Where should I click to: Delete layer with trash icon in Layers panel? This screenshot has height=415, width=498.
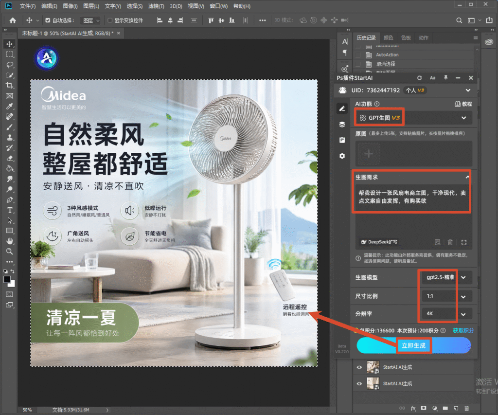coord(466,408)
